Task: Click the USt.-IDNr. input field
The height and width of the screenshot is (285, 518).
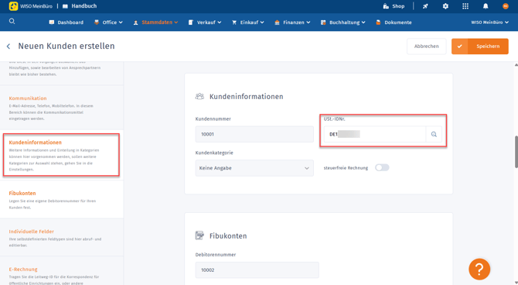Action: (375, 135)
